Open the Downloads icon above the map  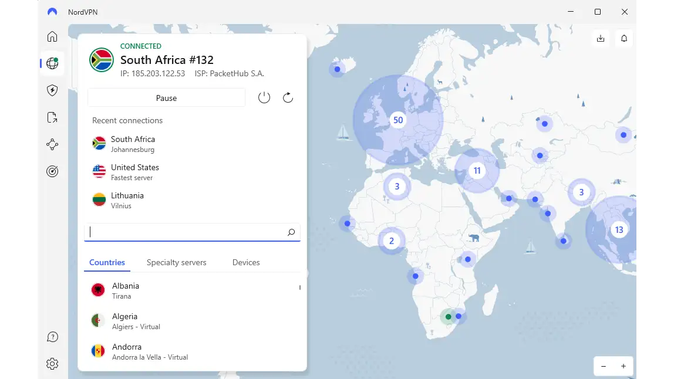click(x=601, y=38)
